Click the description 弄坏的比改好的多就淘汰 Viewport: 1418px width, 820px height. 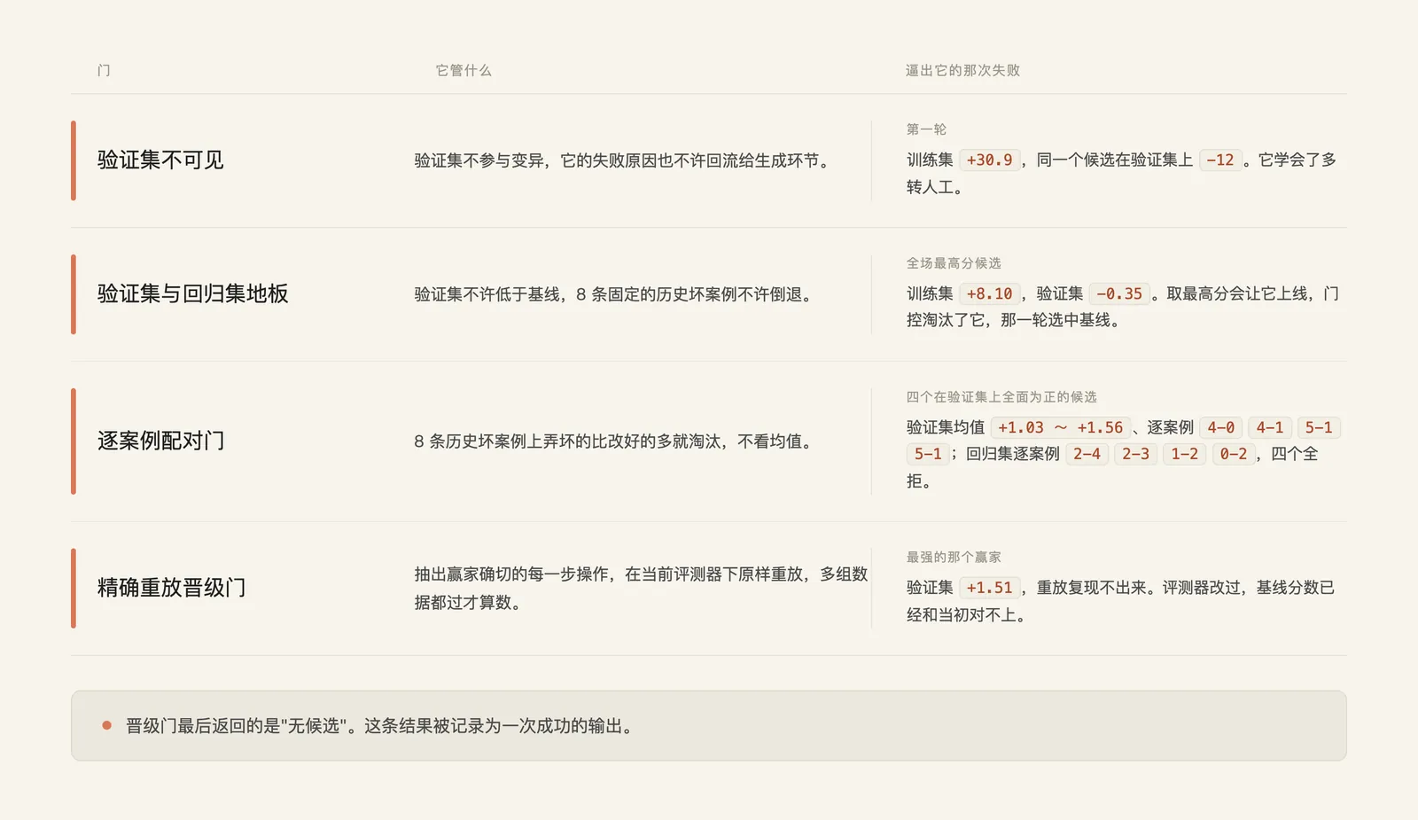point(616,441)
